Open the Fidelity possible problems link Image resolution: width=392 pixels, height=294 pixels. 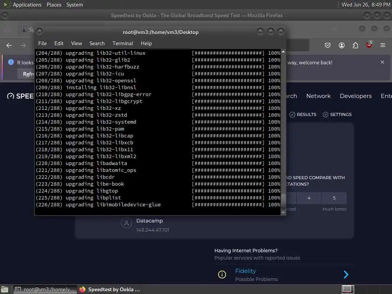pos(245,271)
